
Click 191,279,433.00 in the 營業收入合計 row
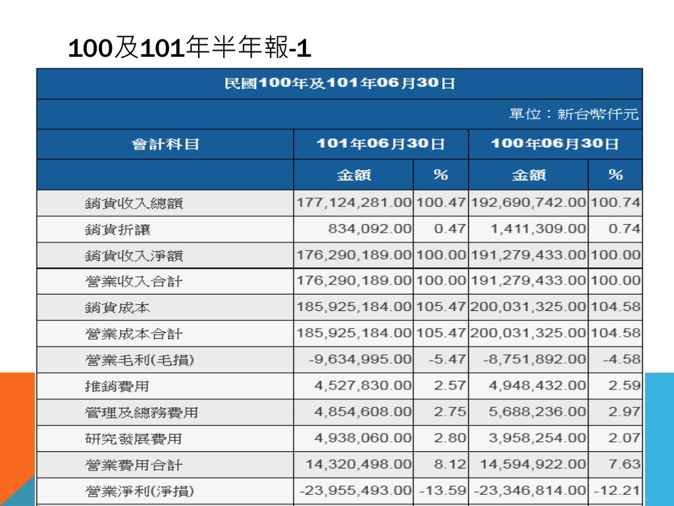click(x=529, y=281)
